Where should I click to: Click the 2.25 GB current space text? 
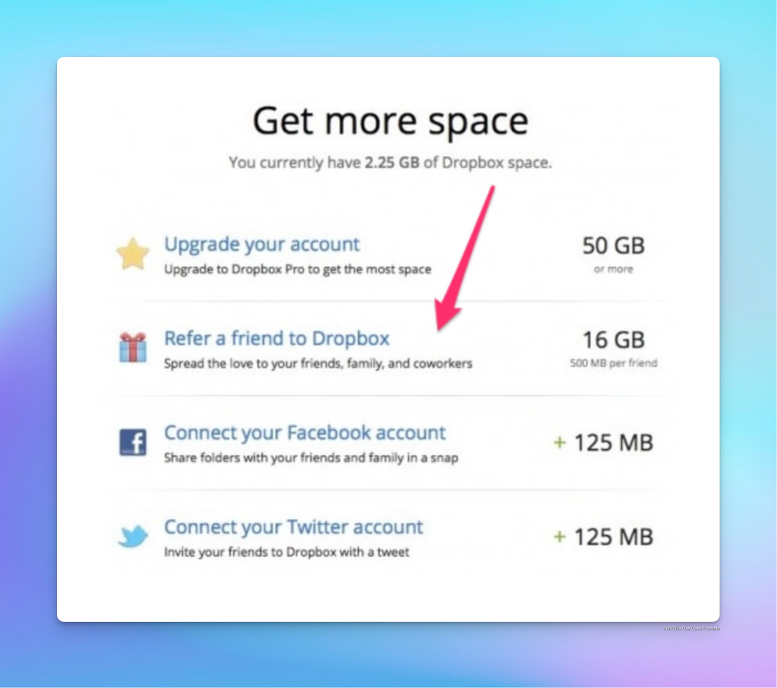[392, 162]
